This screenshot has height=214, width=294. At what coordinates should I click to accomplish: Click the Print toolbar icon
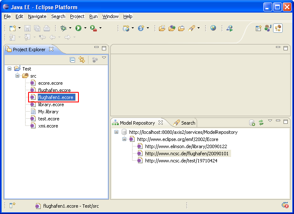[x=47, y=28]
